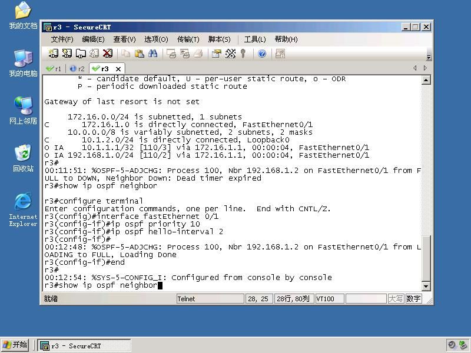This screenshot has height=353, width=471.
Task: Click the 大写 caps lock indicator
Action: (396, 299)
